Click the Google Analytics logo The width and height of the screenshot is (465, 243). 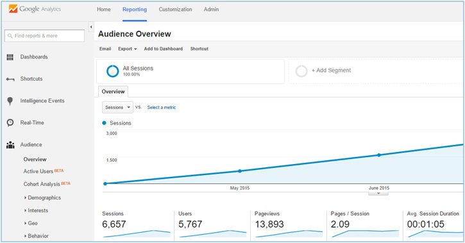(35, 9)
